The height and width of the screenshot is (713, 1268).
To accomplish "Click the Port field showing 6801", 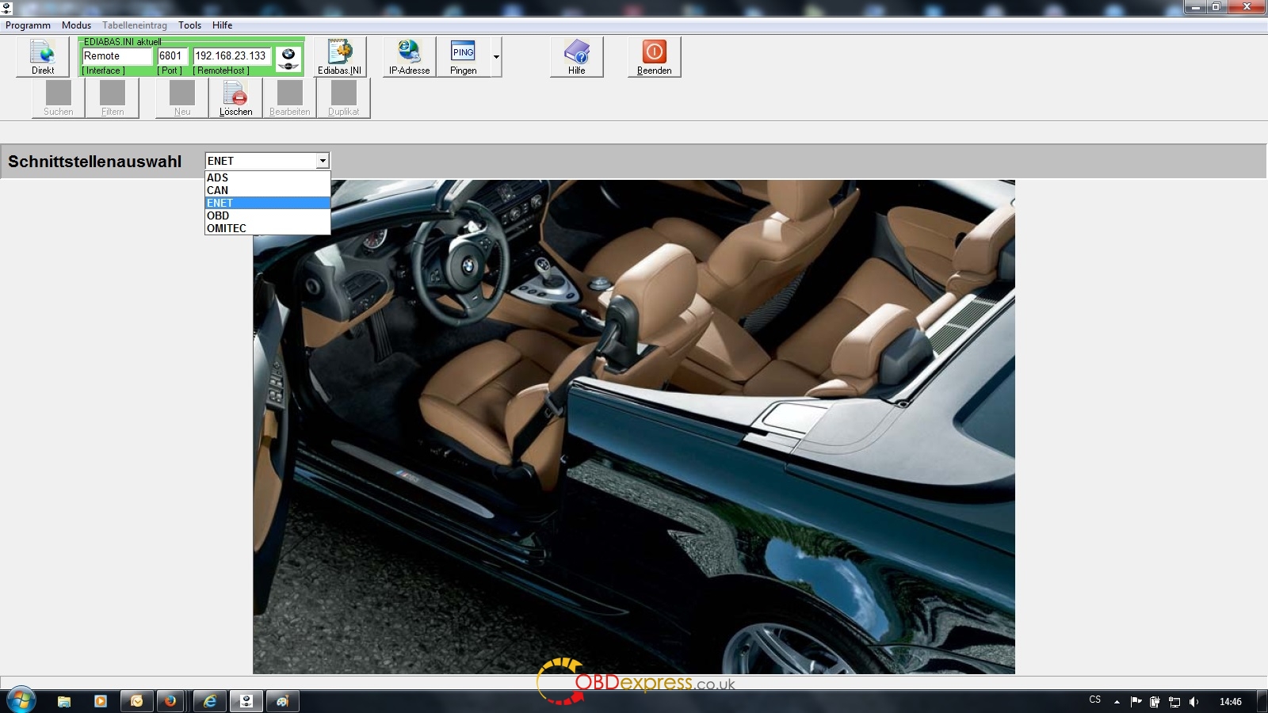I will coord(171,56).
